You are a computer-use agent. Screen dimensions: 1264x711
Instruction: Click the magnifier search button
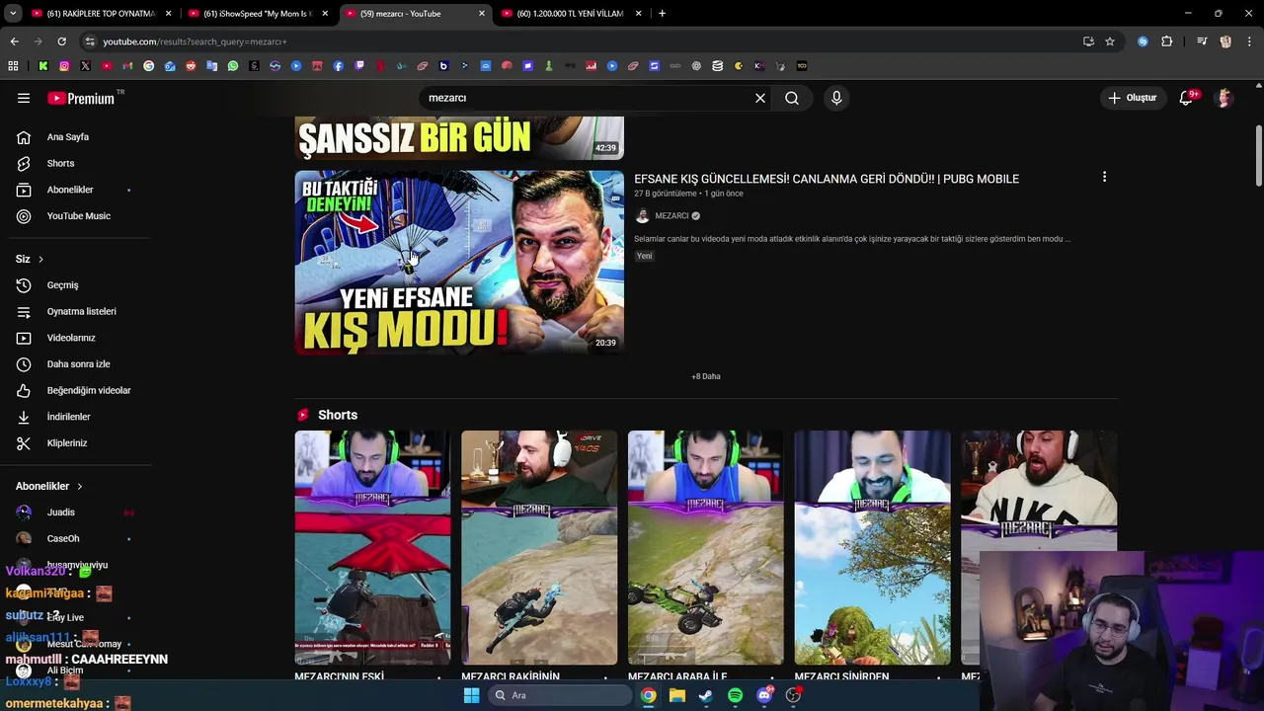click(792, 98)
